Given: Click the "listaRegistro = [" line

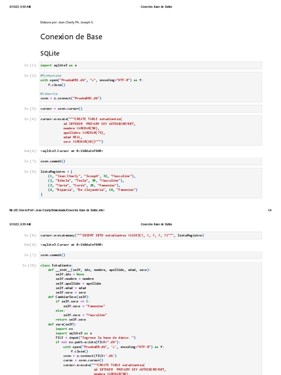Looking at the screenshot, I should click(x=56, y=171).
